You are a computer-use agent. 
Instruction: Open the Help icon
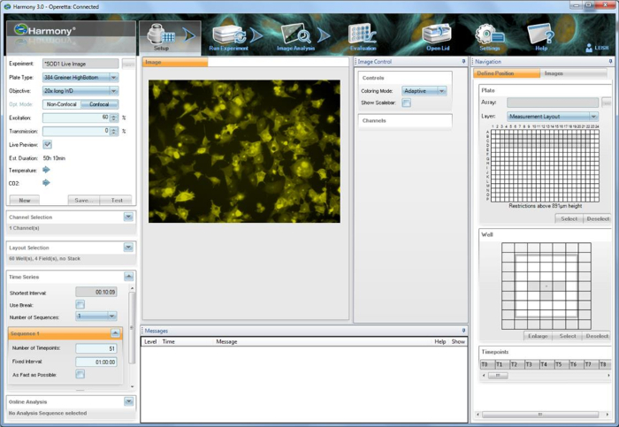click(541, 35)
